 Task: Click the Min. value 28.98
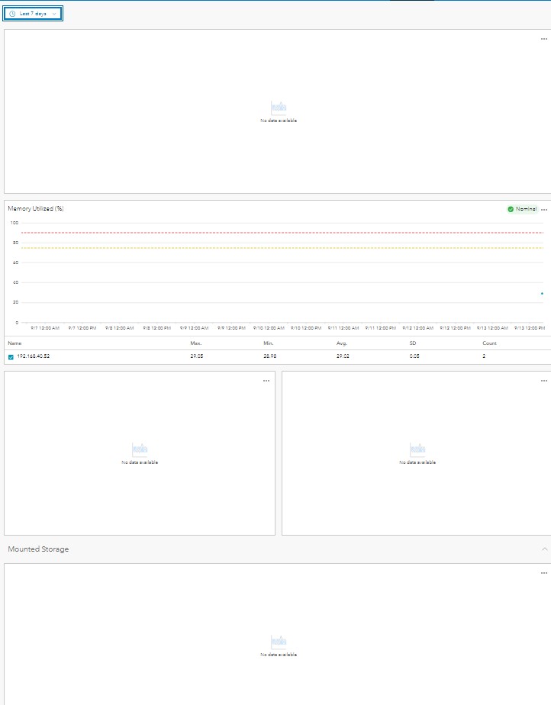270,356
